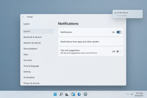The width and height of the screenshot is (147, 98).
Task: Click 'Get tips and suggestions when using Windows'
Action: click(79, 53)
